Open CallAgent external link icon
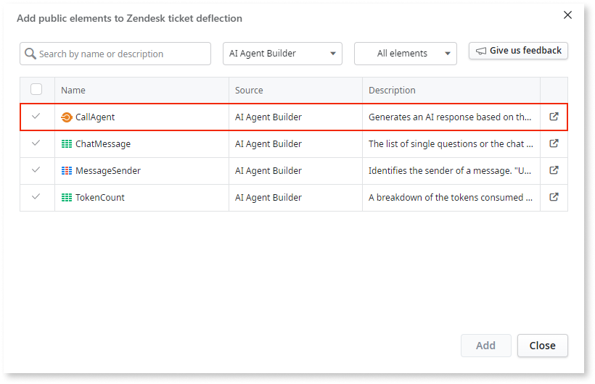 pos(554,117)
